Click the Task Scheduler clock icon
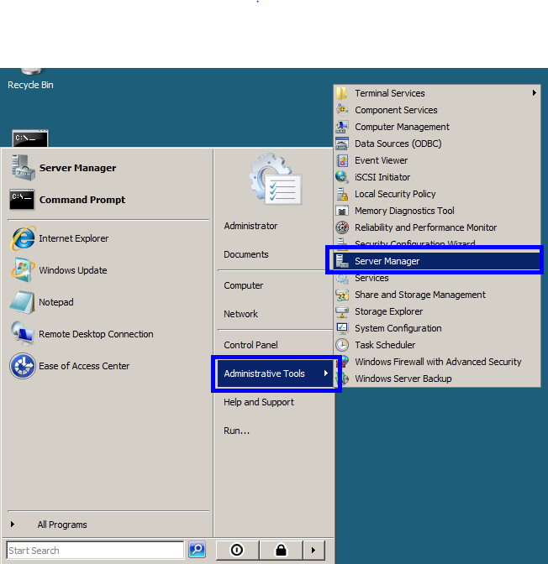Screen dimensions: 548x564 click(342, 345)
